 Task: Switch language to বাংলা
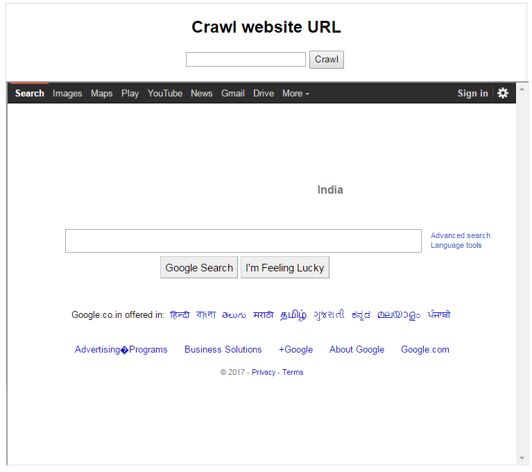coord(206,314)
